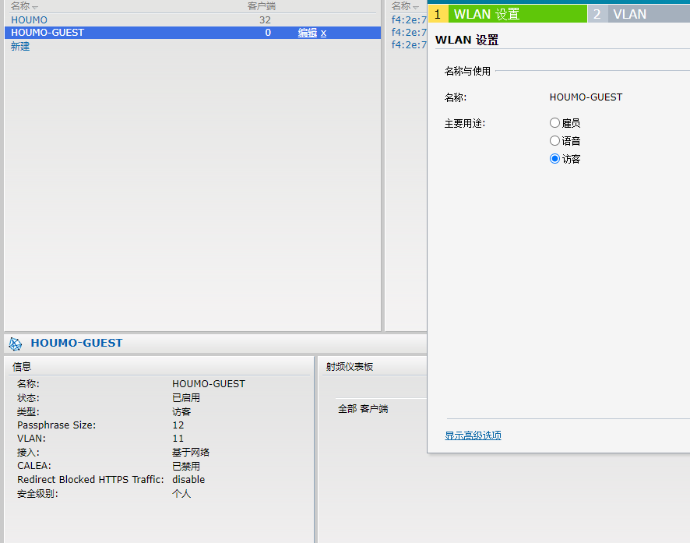Select the 雇员 (Employee) radio button
The height and width of the screenshot is (543, 690).
(x=554, y=123)
